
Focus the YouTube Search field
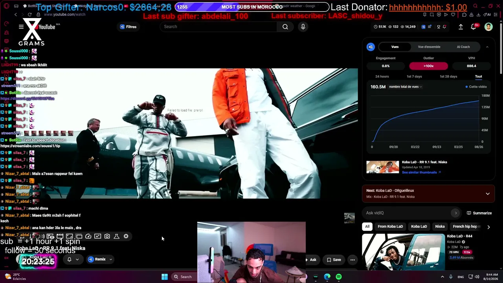point(218,27)
